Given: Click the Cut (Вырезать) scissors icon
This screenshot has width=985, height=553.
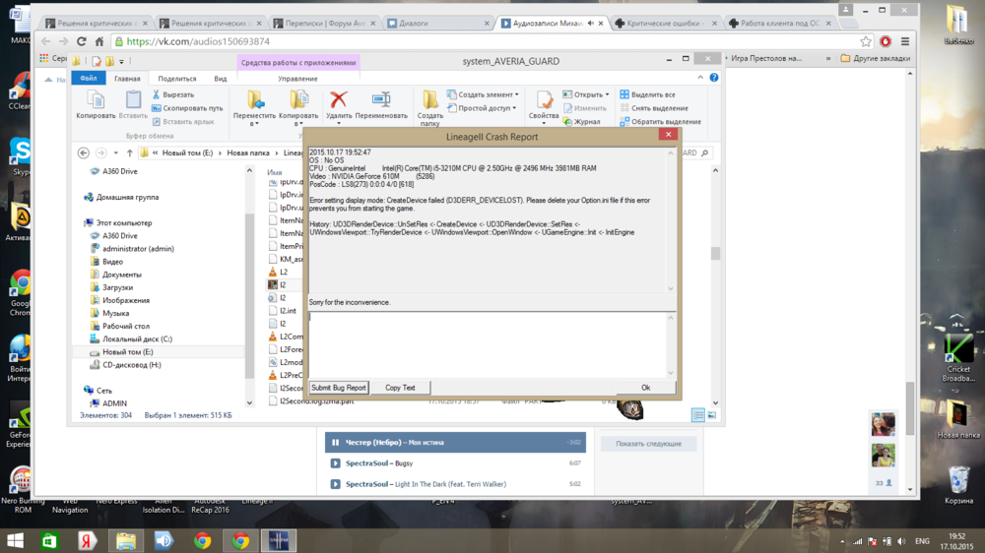Looking at the screenshot, I should [x=157, y=94].
